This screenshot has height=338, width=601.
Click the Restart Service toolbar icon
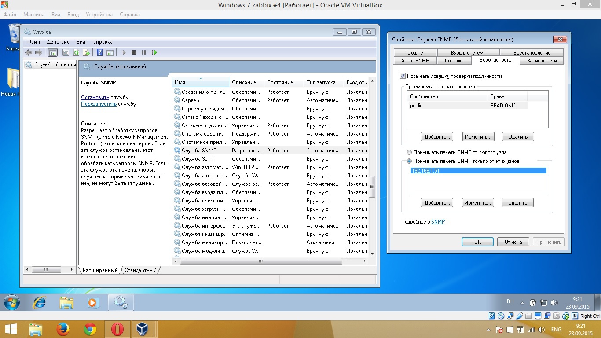tap(154, 52)
